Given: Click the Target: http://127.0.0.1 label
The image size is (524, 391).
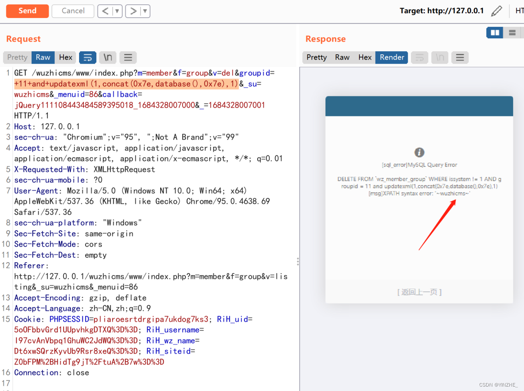Looking at the screenshot, I should pos(442,11).
